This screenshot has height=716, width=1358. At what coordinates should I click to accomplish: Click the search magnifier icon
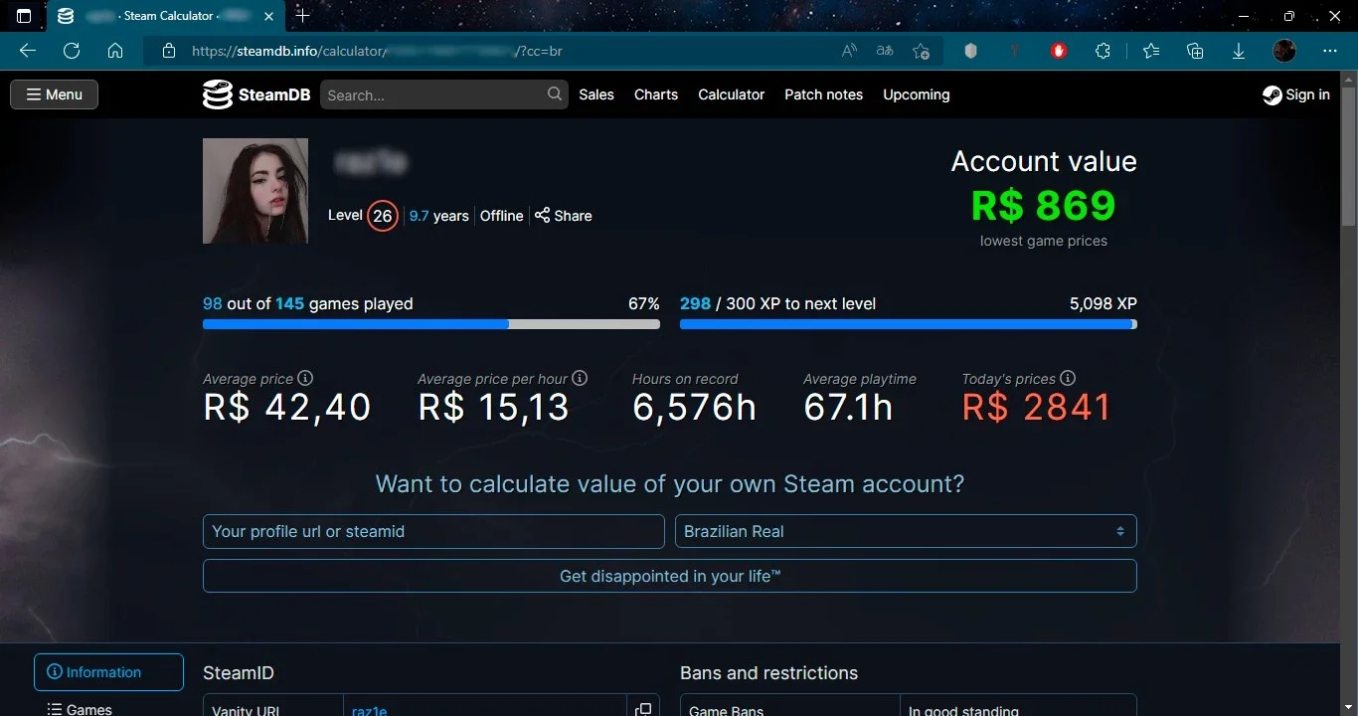coord(555,94)
